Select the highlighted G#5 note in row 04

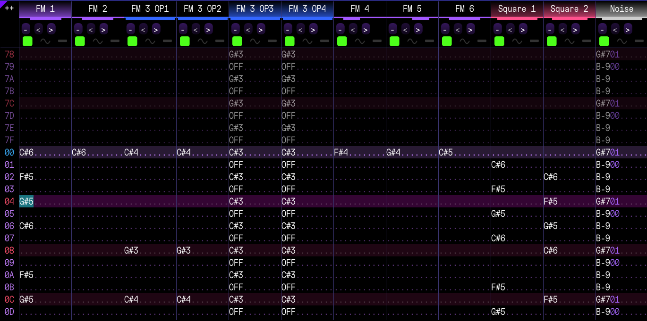26,201
